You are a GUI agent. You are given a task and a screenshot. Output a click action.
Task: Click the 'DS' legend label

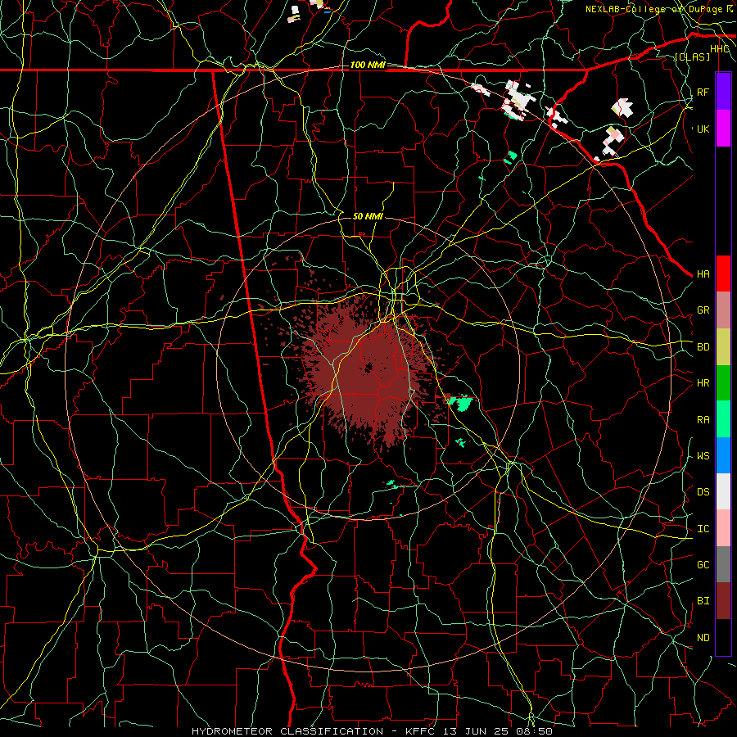pos(703,492)
